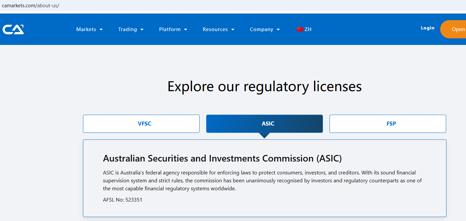The image size is (466, 221).
Task: Expand the Markets dropdown arrow
Action: coord(101,30)
